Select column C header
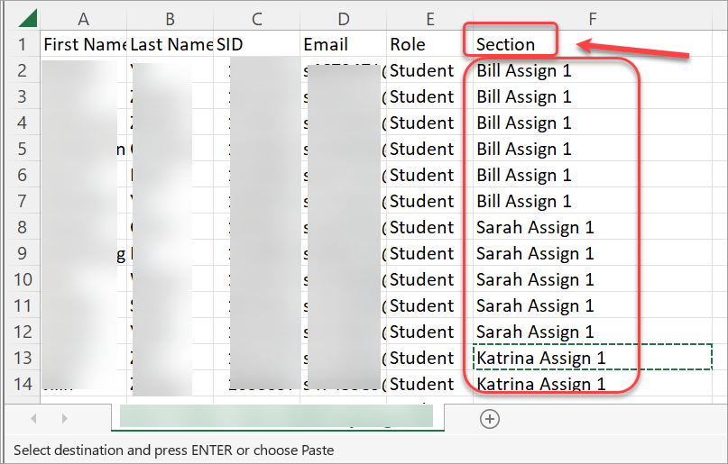The height and width of the screenshot is (464, 728). 257,19
